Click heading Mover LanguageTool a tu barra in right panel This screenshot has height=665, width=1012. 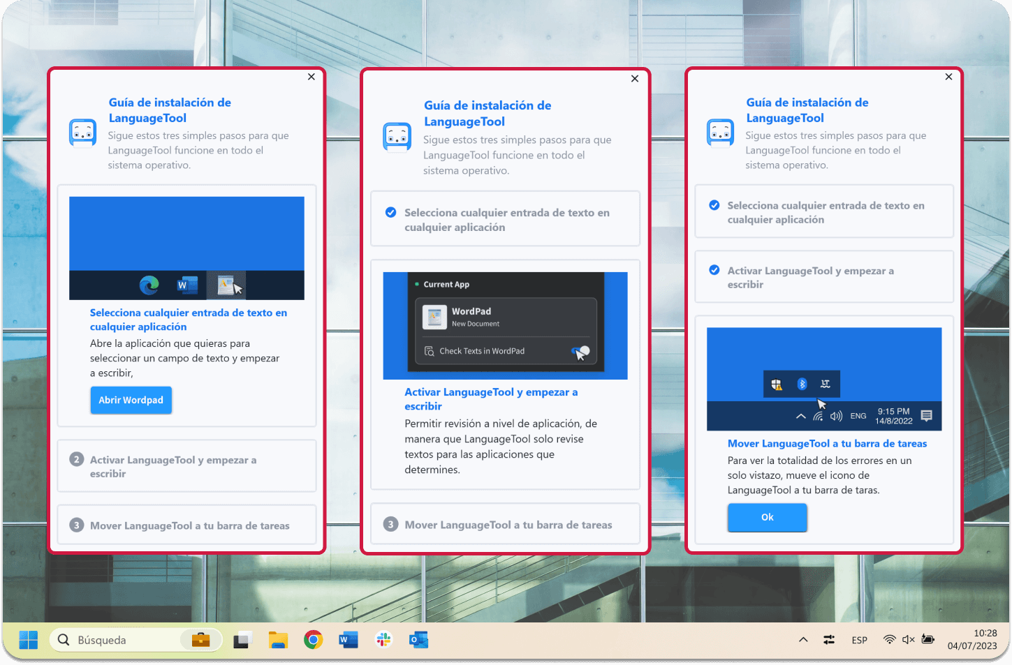[x=827, y=444]
